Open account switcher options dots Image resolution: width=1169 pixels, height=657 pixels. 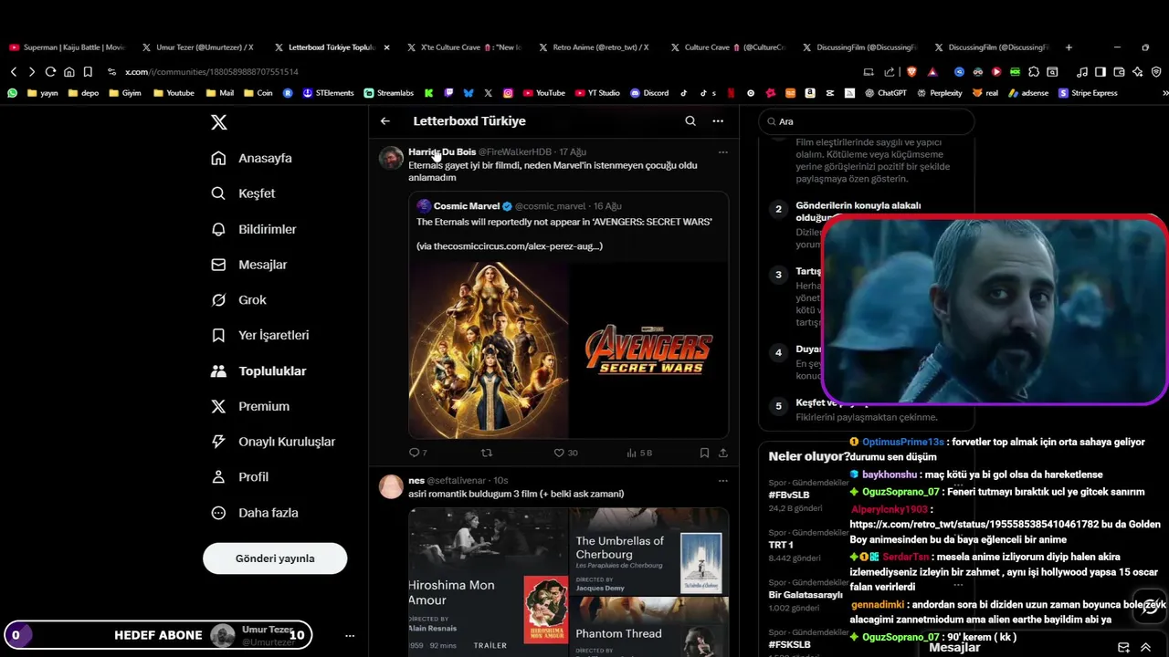click(350, 636)
